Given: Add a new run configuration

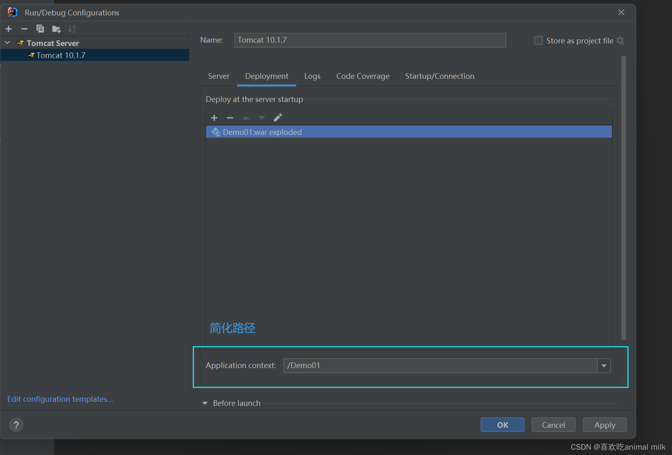Looking at the screenshot, I should pos(8,28).
